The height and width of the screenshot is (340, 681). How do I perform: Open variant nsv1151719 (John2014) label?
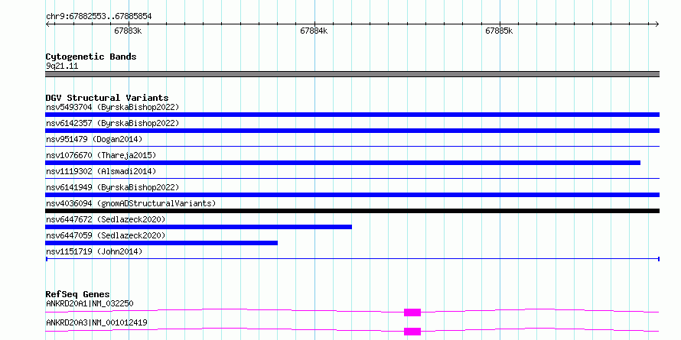coord(94,251)
